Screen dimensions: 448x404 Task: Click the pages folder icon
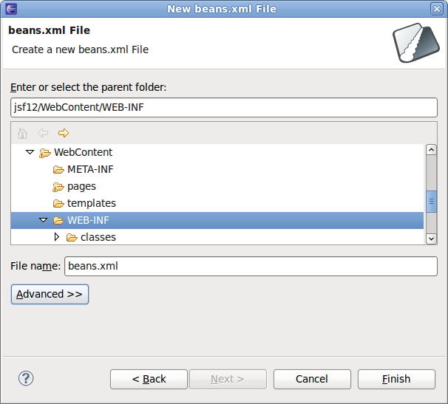pos(58,187)
